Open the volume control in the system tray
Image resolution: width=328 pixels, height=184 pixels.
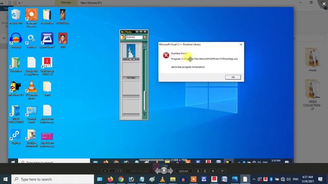(289, 179)
